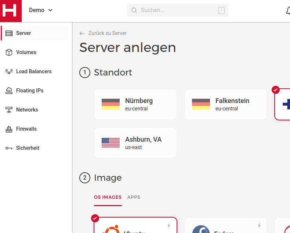Focus the Suchen search field
Image resolution: width=290 pixels, height=233 pixels.
(x=178, y=10)
